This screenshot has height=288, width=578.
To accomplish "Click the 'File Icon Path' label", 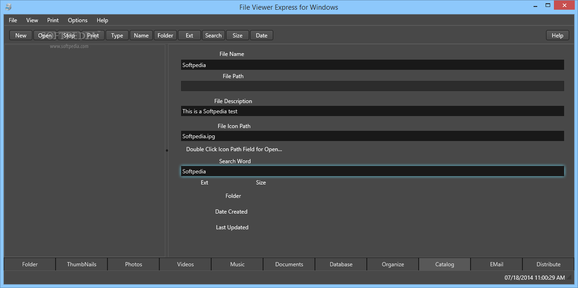I will pyautogui.click(x=234, y=126).
